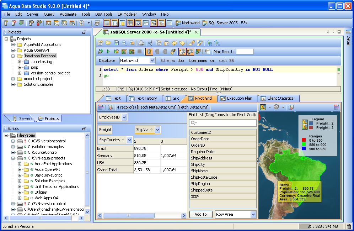354x231 pixels.
Task: Collapse the Jonathan Personal project node
Action: [x=13, y=56]
